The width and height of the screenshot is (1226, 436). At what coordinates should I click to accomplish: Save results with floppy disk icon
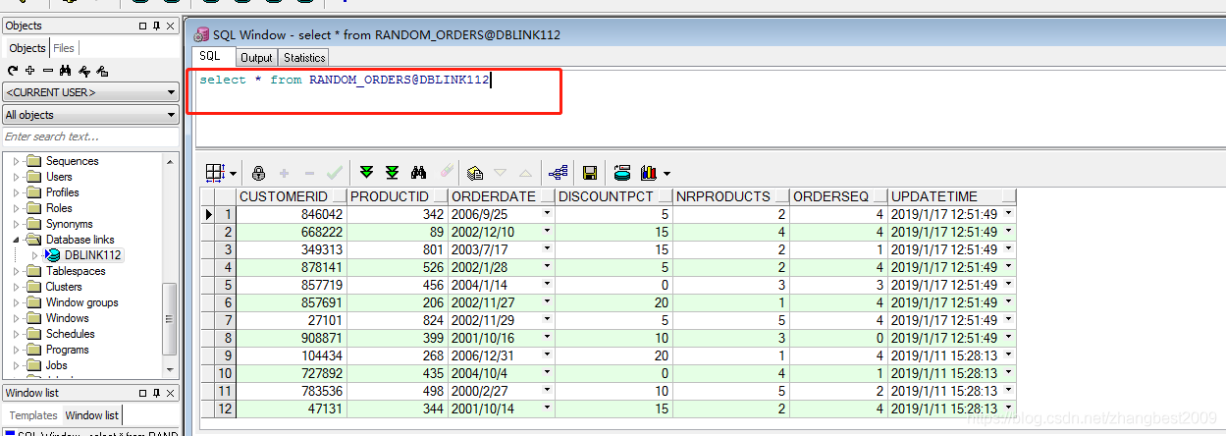pyautogui.click(x=590, y=173)
